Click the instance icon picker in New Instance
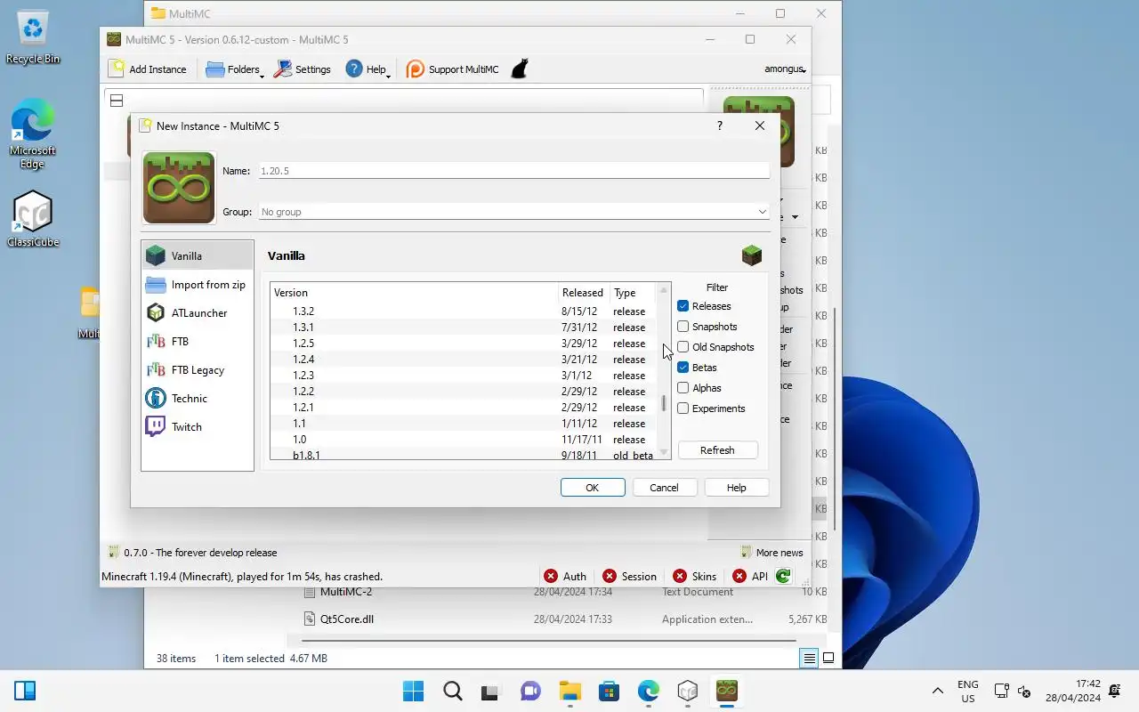 [179, 188]
